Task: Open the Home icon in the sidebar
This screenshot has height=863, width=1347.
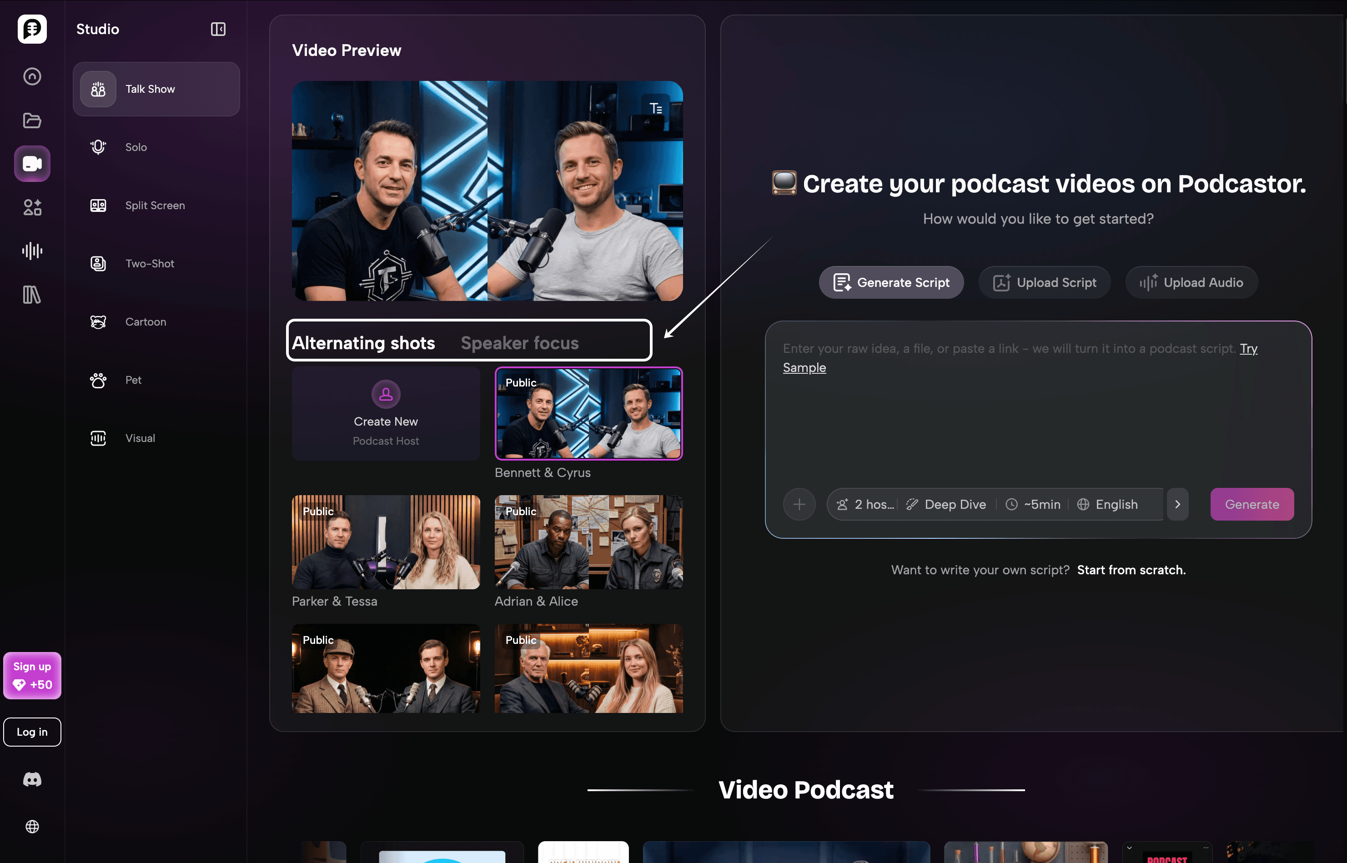Action: click(x=32, y=76)
